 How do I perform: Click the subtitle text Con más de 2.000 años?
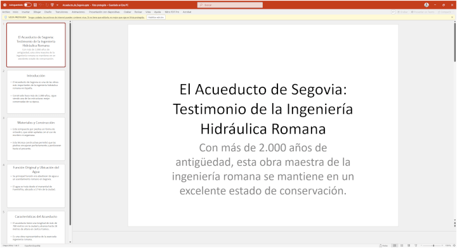click(x=263, y=169)
